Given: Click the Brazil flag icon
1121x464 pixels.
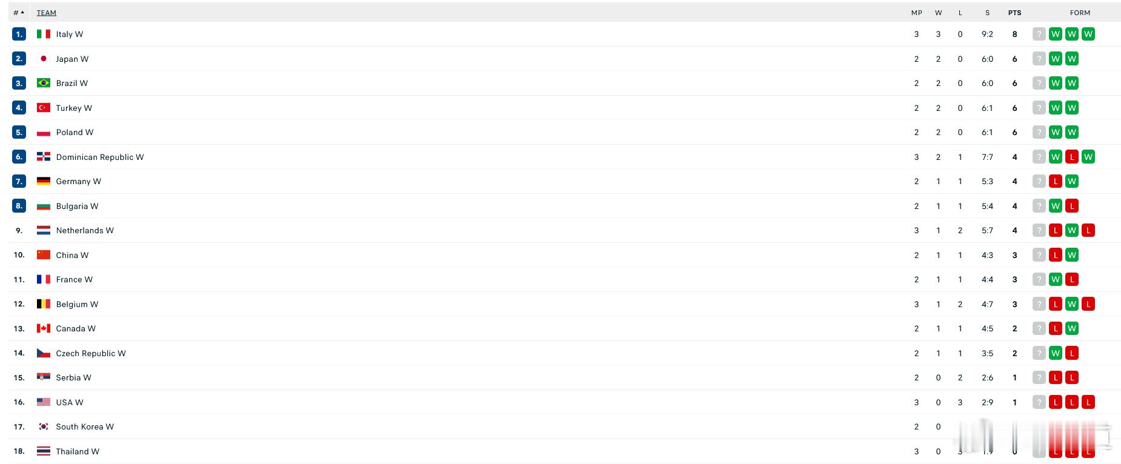Looking at the screenshot, I should pos(44,83).
